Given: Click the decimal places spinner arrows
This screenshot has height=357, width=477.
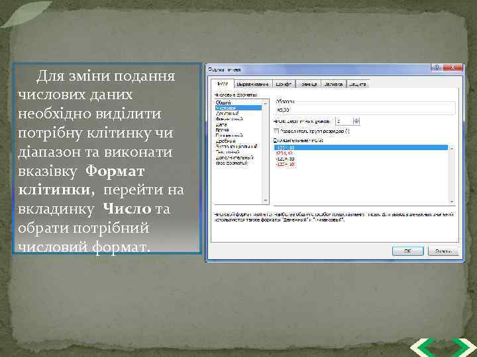Looking at the screenshot, I should [356, 121].
